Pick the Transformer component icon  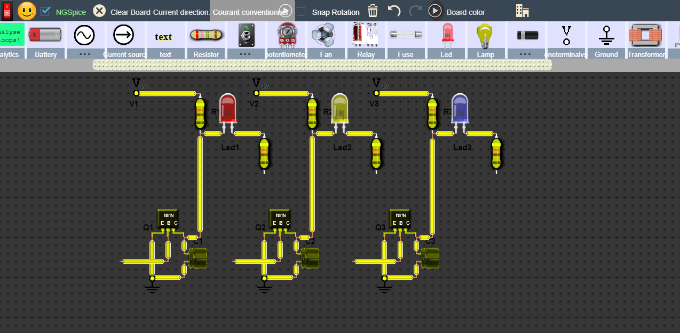point(645,35)
